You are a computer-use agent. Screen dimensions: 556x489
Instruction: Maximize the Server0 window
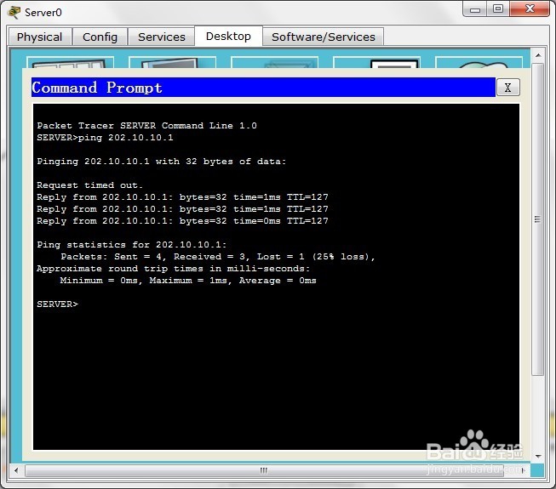tap(498, 9)
